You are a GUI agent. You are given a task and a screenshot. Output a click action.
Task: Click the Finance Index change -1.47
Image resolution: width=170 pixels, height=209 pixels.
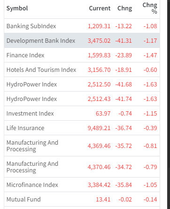coord(150,55)
